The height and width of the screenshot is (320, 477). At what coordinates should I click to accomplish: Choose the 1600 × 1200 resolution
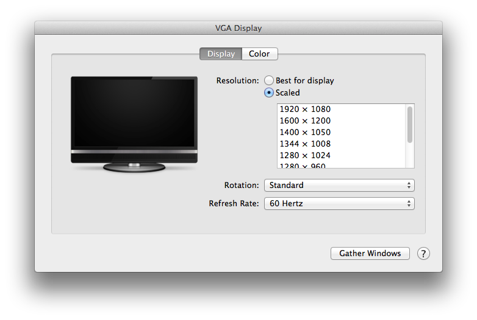(x=305, y=121)
